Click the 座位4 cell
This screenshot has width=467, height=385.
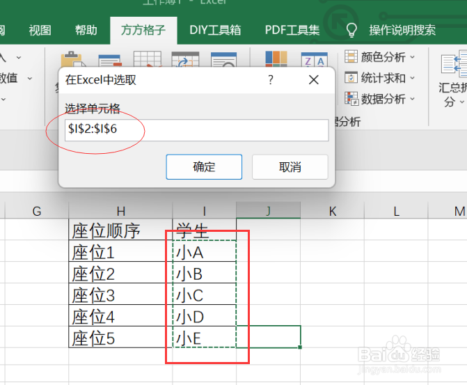[x=120, y=315]
